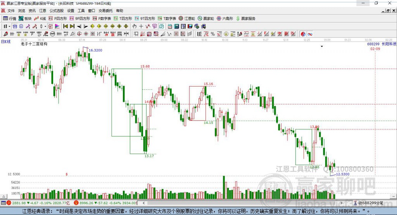397x215 pixels.
Task: Open the 帮助 menu
Action: 119,10
